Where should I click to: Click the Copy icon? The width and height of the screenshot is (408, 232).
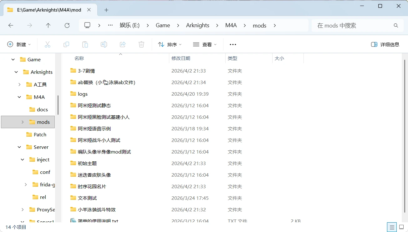pyautogui.click(x=66, y=44)
